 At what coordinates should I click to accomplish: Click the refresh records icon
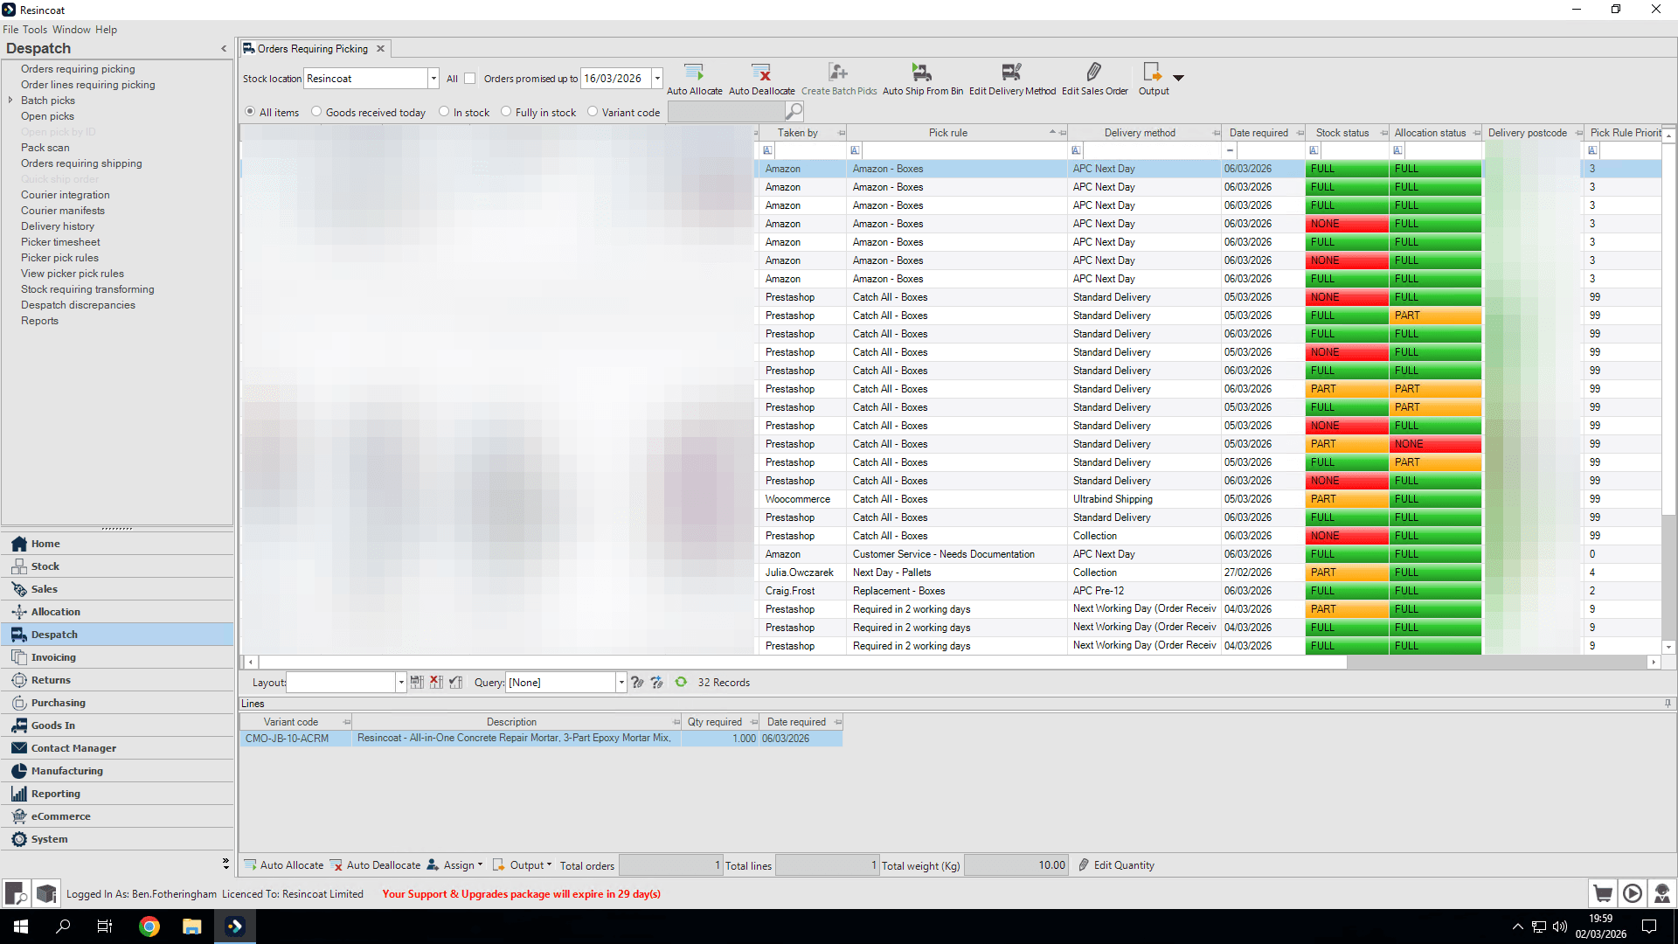click(681, 682)
